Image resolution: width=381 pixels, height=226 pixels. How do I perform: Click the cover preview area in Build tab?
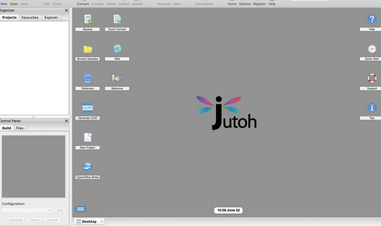(34, 167)
